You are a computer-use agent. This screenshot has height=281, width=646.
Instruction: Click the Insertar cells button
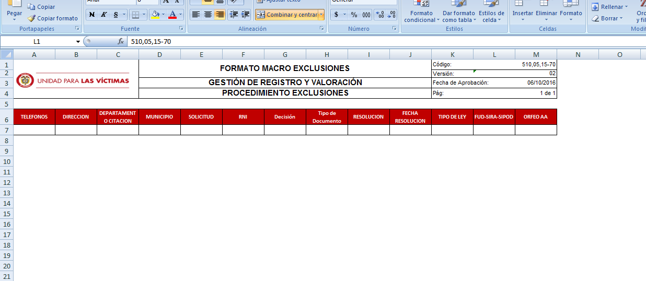[x=523, y=11]
